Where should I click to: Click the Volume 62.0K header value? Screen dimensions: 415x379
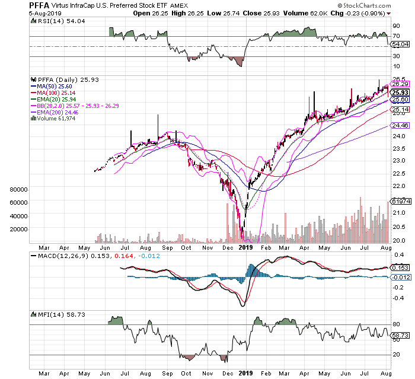point(305,13)
